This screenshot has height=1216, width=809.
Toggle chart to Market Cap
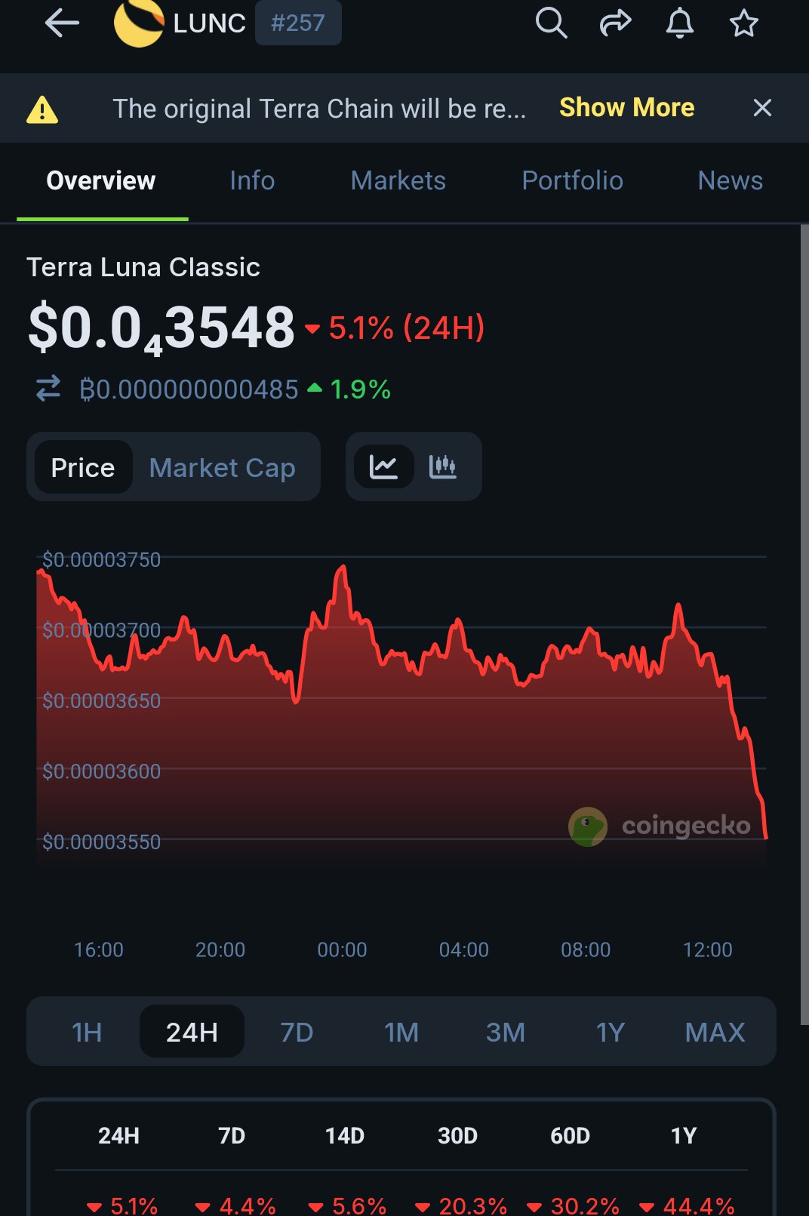(x=222, y=468)
